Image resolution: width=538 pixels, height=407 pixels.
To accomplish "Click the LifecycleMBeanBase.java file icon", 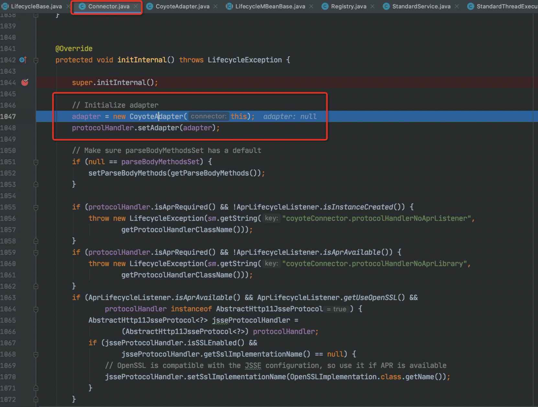I will click(x=229, y=6).
